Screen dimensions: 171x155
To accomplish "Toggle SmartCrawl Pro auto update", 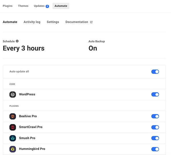I will click(x=155, y=127).
